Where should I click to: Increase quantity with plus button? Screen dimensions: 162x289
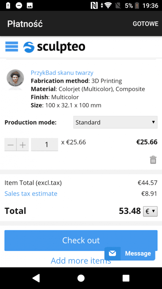pos(23,144)
